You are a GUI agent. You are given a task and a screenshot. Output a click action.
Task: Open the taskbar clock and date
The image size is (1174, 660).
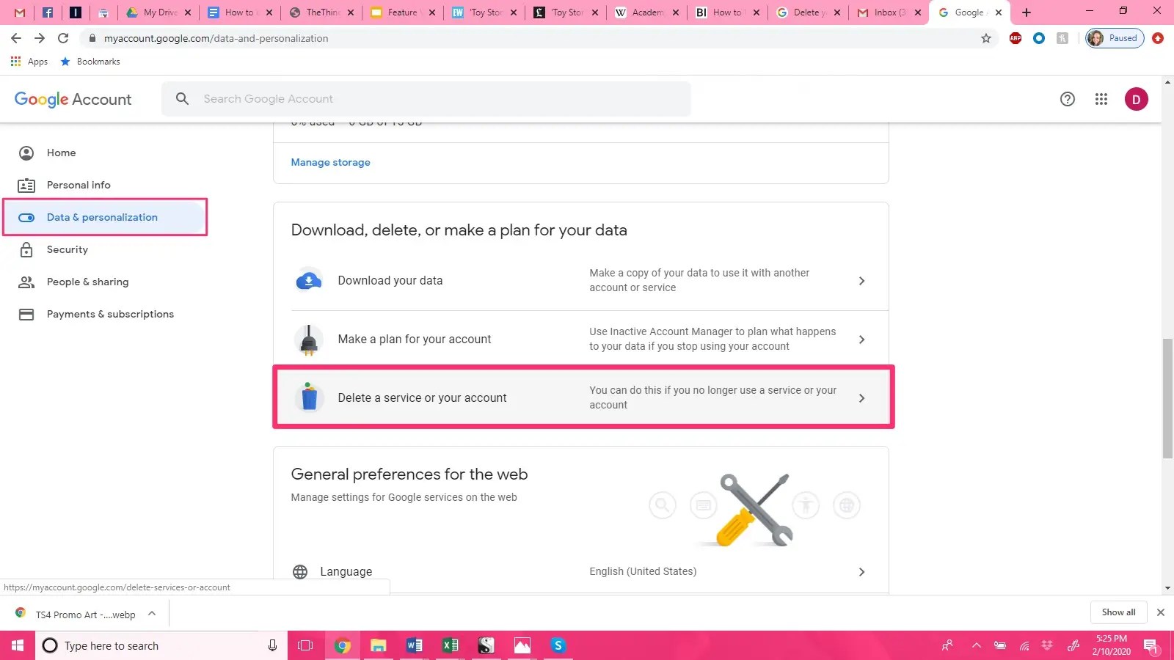[1111, 645]
